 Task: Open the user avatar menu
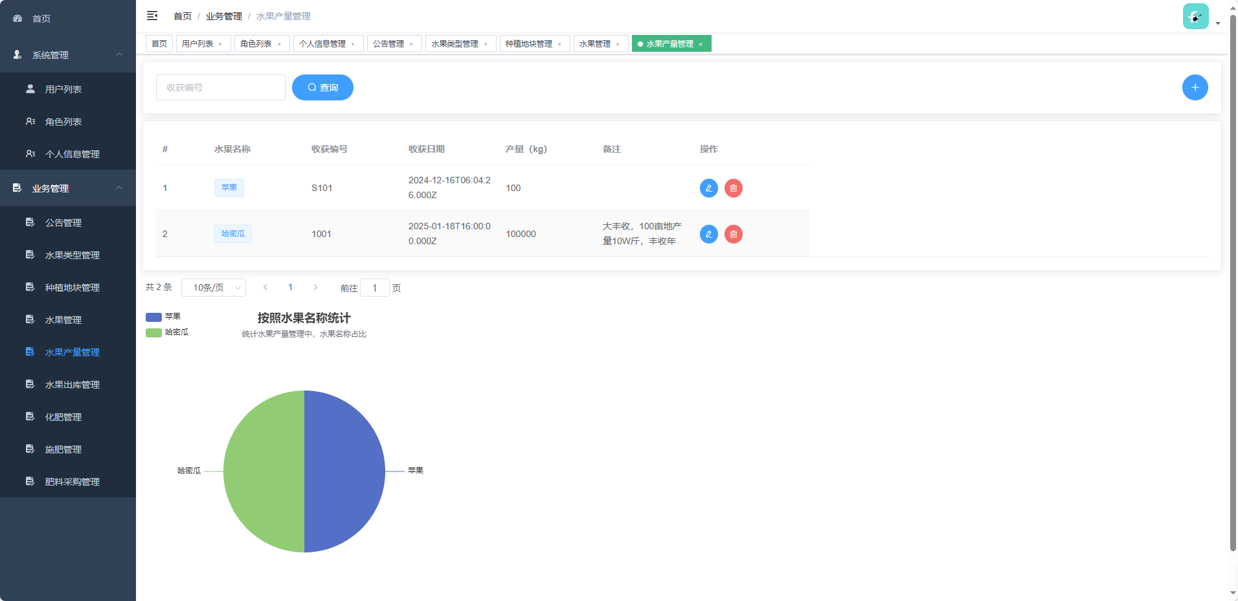(1197, 17)
